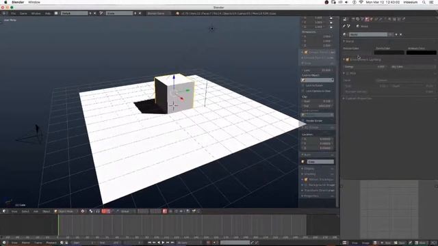This screenshot has width=438, height=246.
Task: Jump to the start frame
Action: (x=149, y=243)
